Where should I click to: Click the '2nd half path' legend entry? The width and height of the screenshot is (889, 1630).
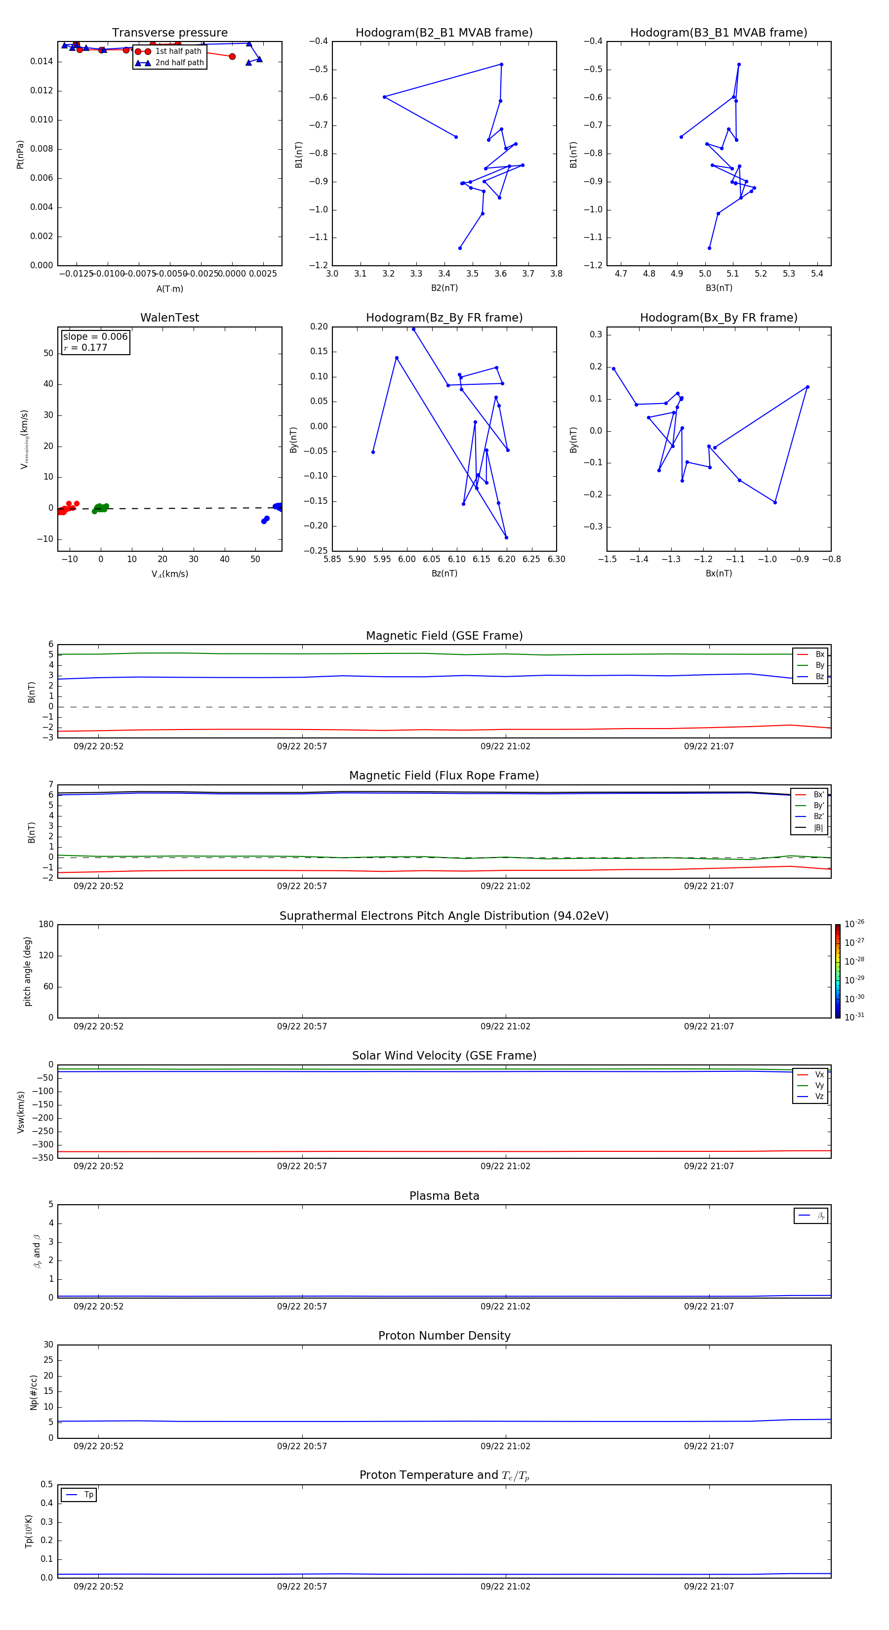coord(169,63)
